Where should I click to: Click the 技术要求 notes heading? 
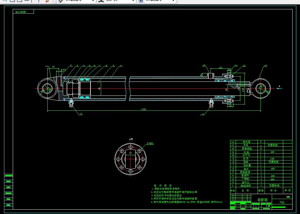[x=163, y=185]
